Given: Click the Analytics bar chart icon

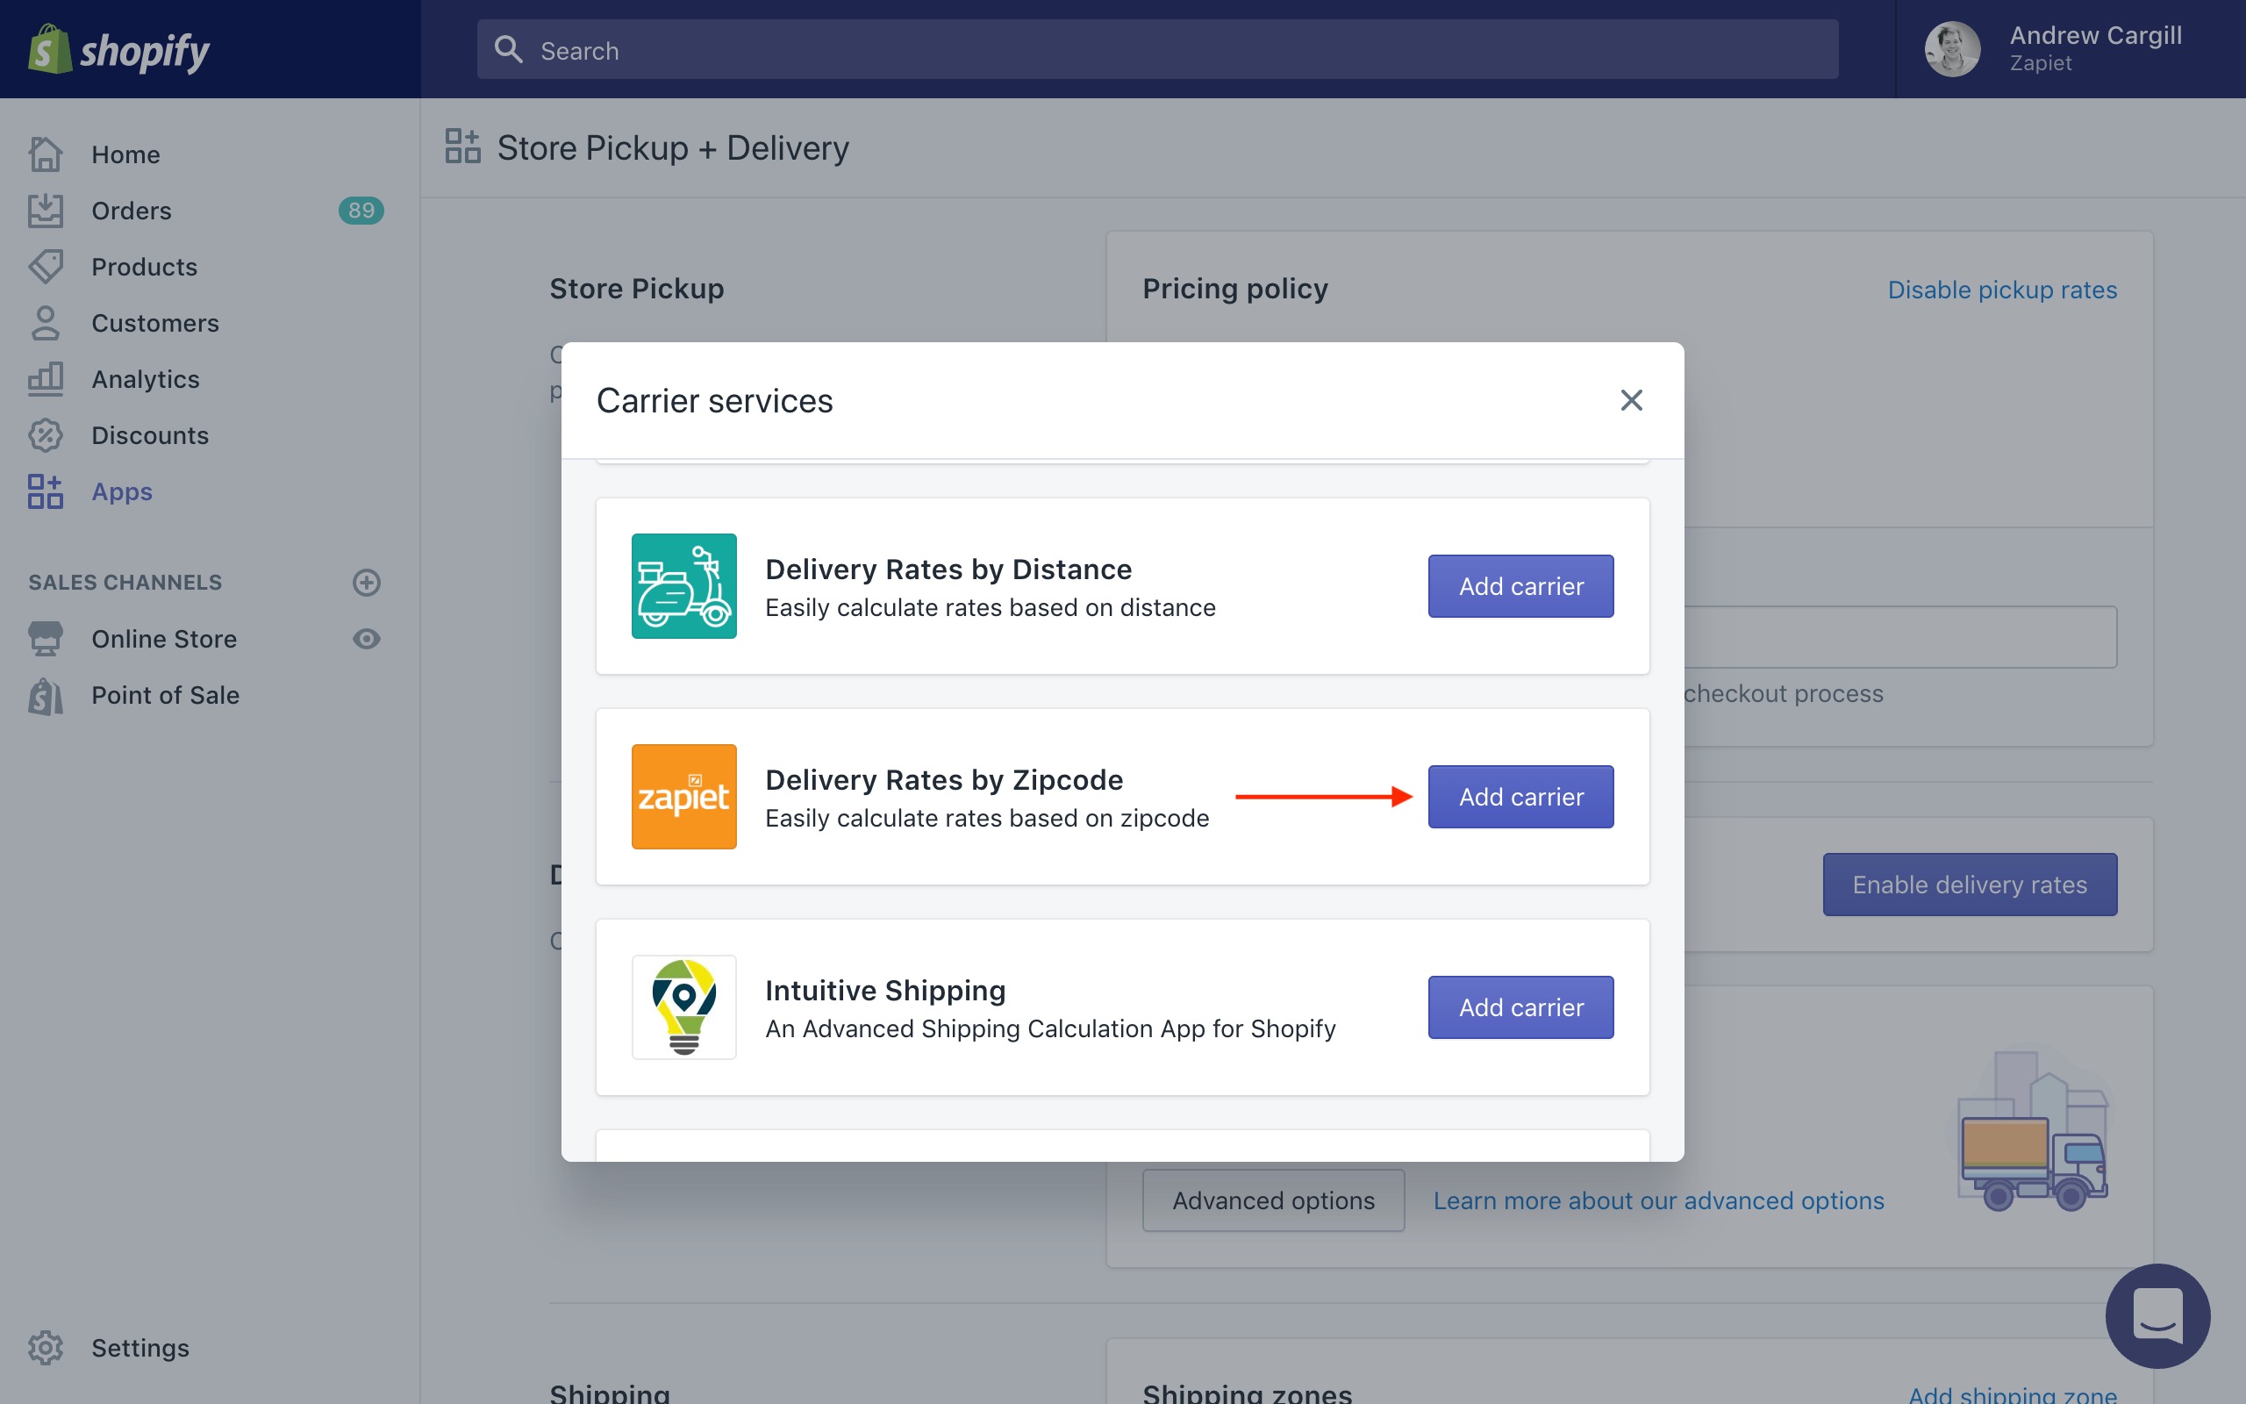Looking at the screenshot, I should point(46,379).
